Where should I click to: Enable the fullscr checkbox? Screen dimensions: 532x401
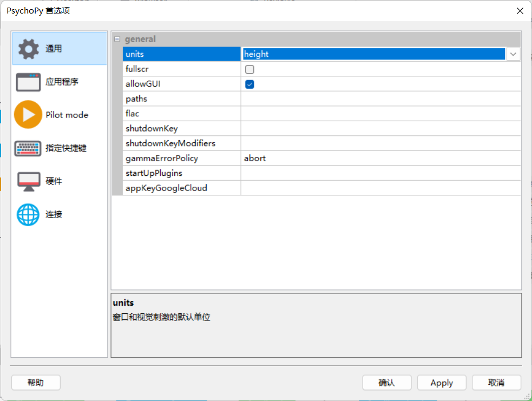click(x=249, y=69)
